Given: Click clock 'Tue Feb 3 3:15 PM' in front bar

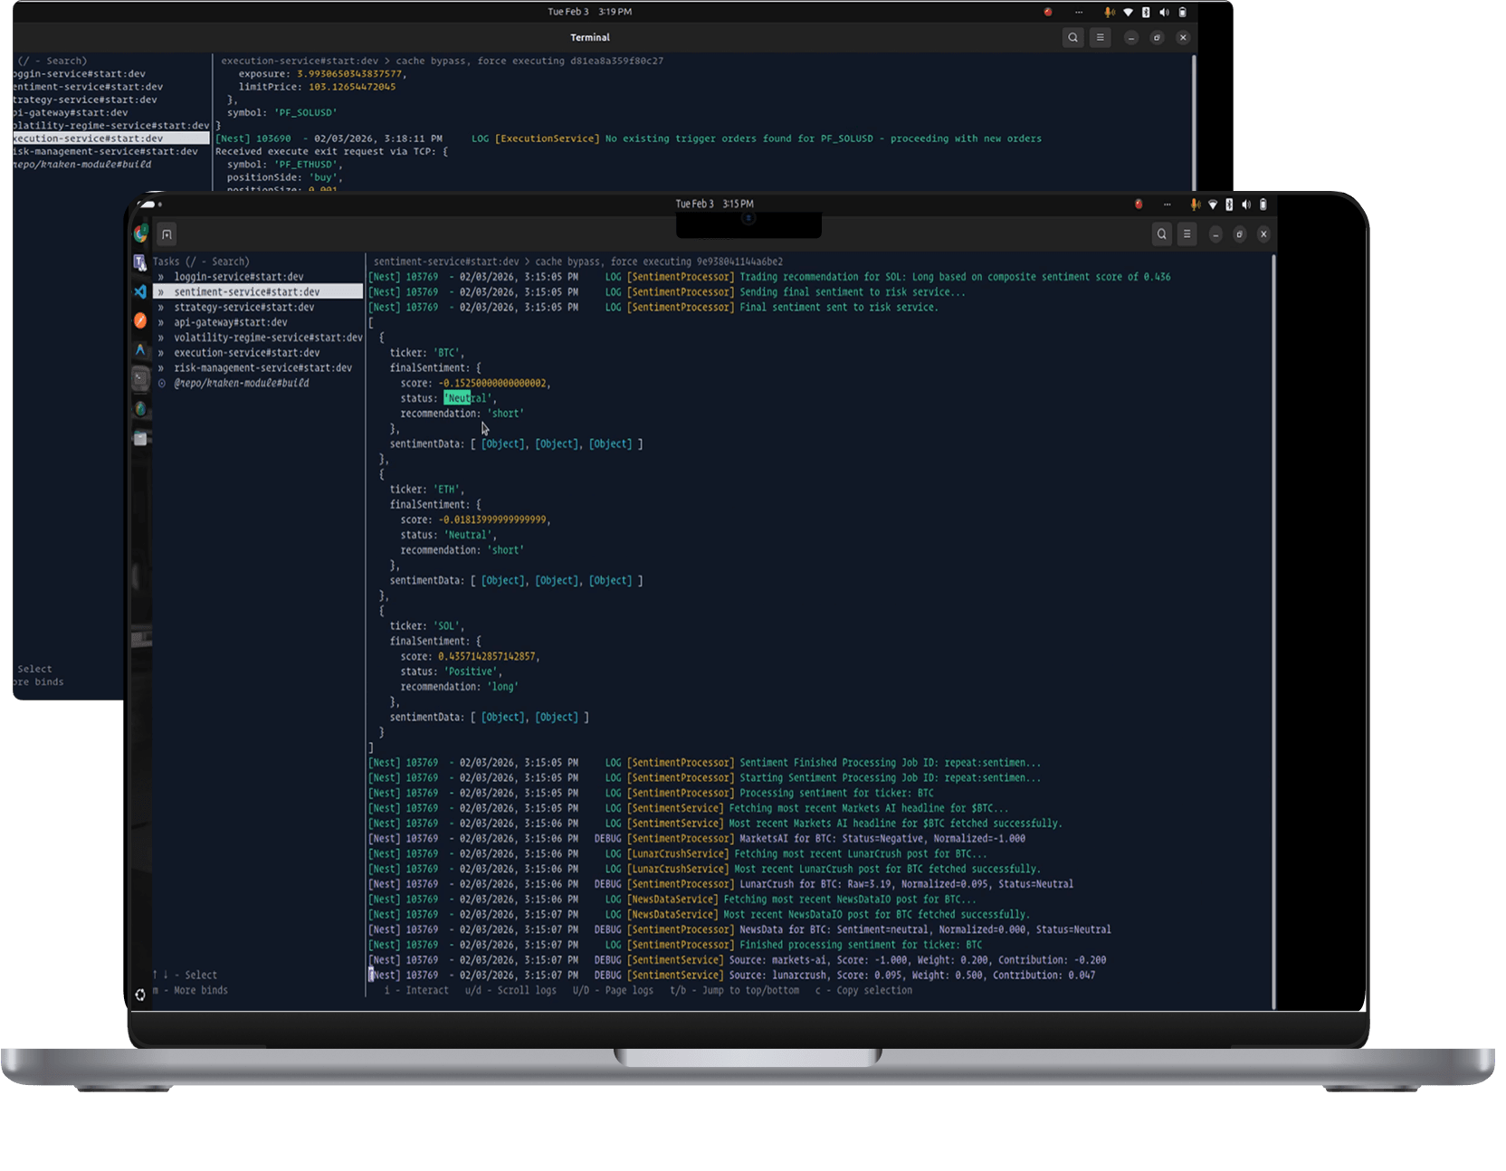Looking at the screenshot, I should click(x=714, y=205).
